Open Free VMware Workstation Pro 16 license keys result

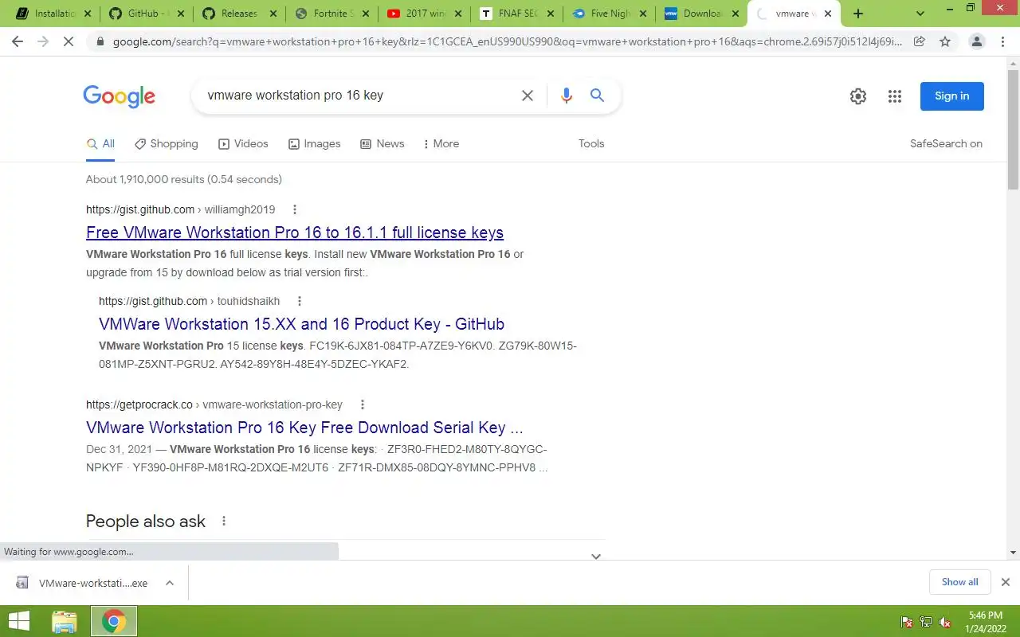[295, 233]
